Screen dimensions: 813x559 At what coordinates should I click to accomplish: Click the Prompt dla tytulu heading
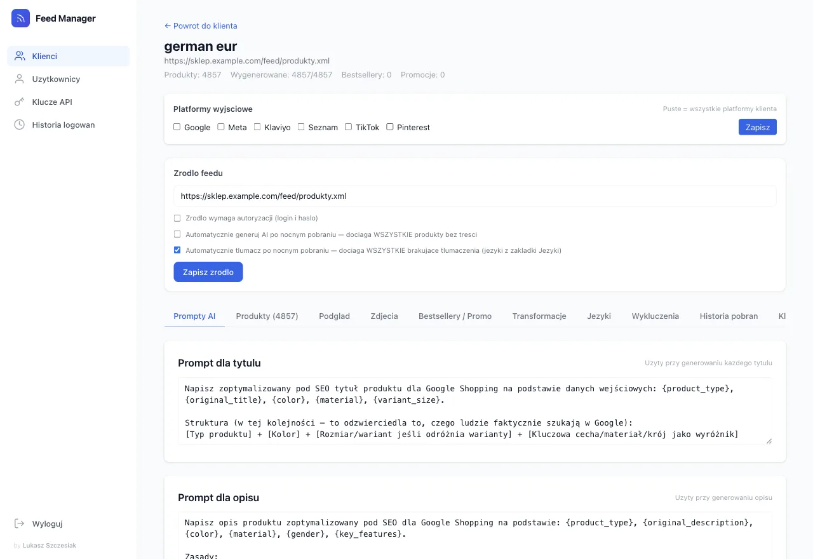(x=219, y=363)
